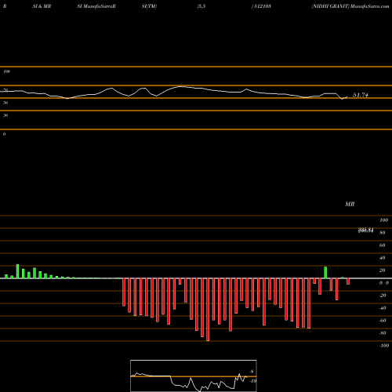
Task: Click the '(5,5' parameter text in header
Action: point(201,6)
